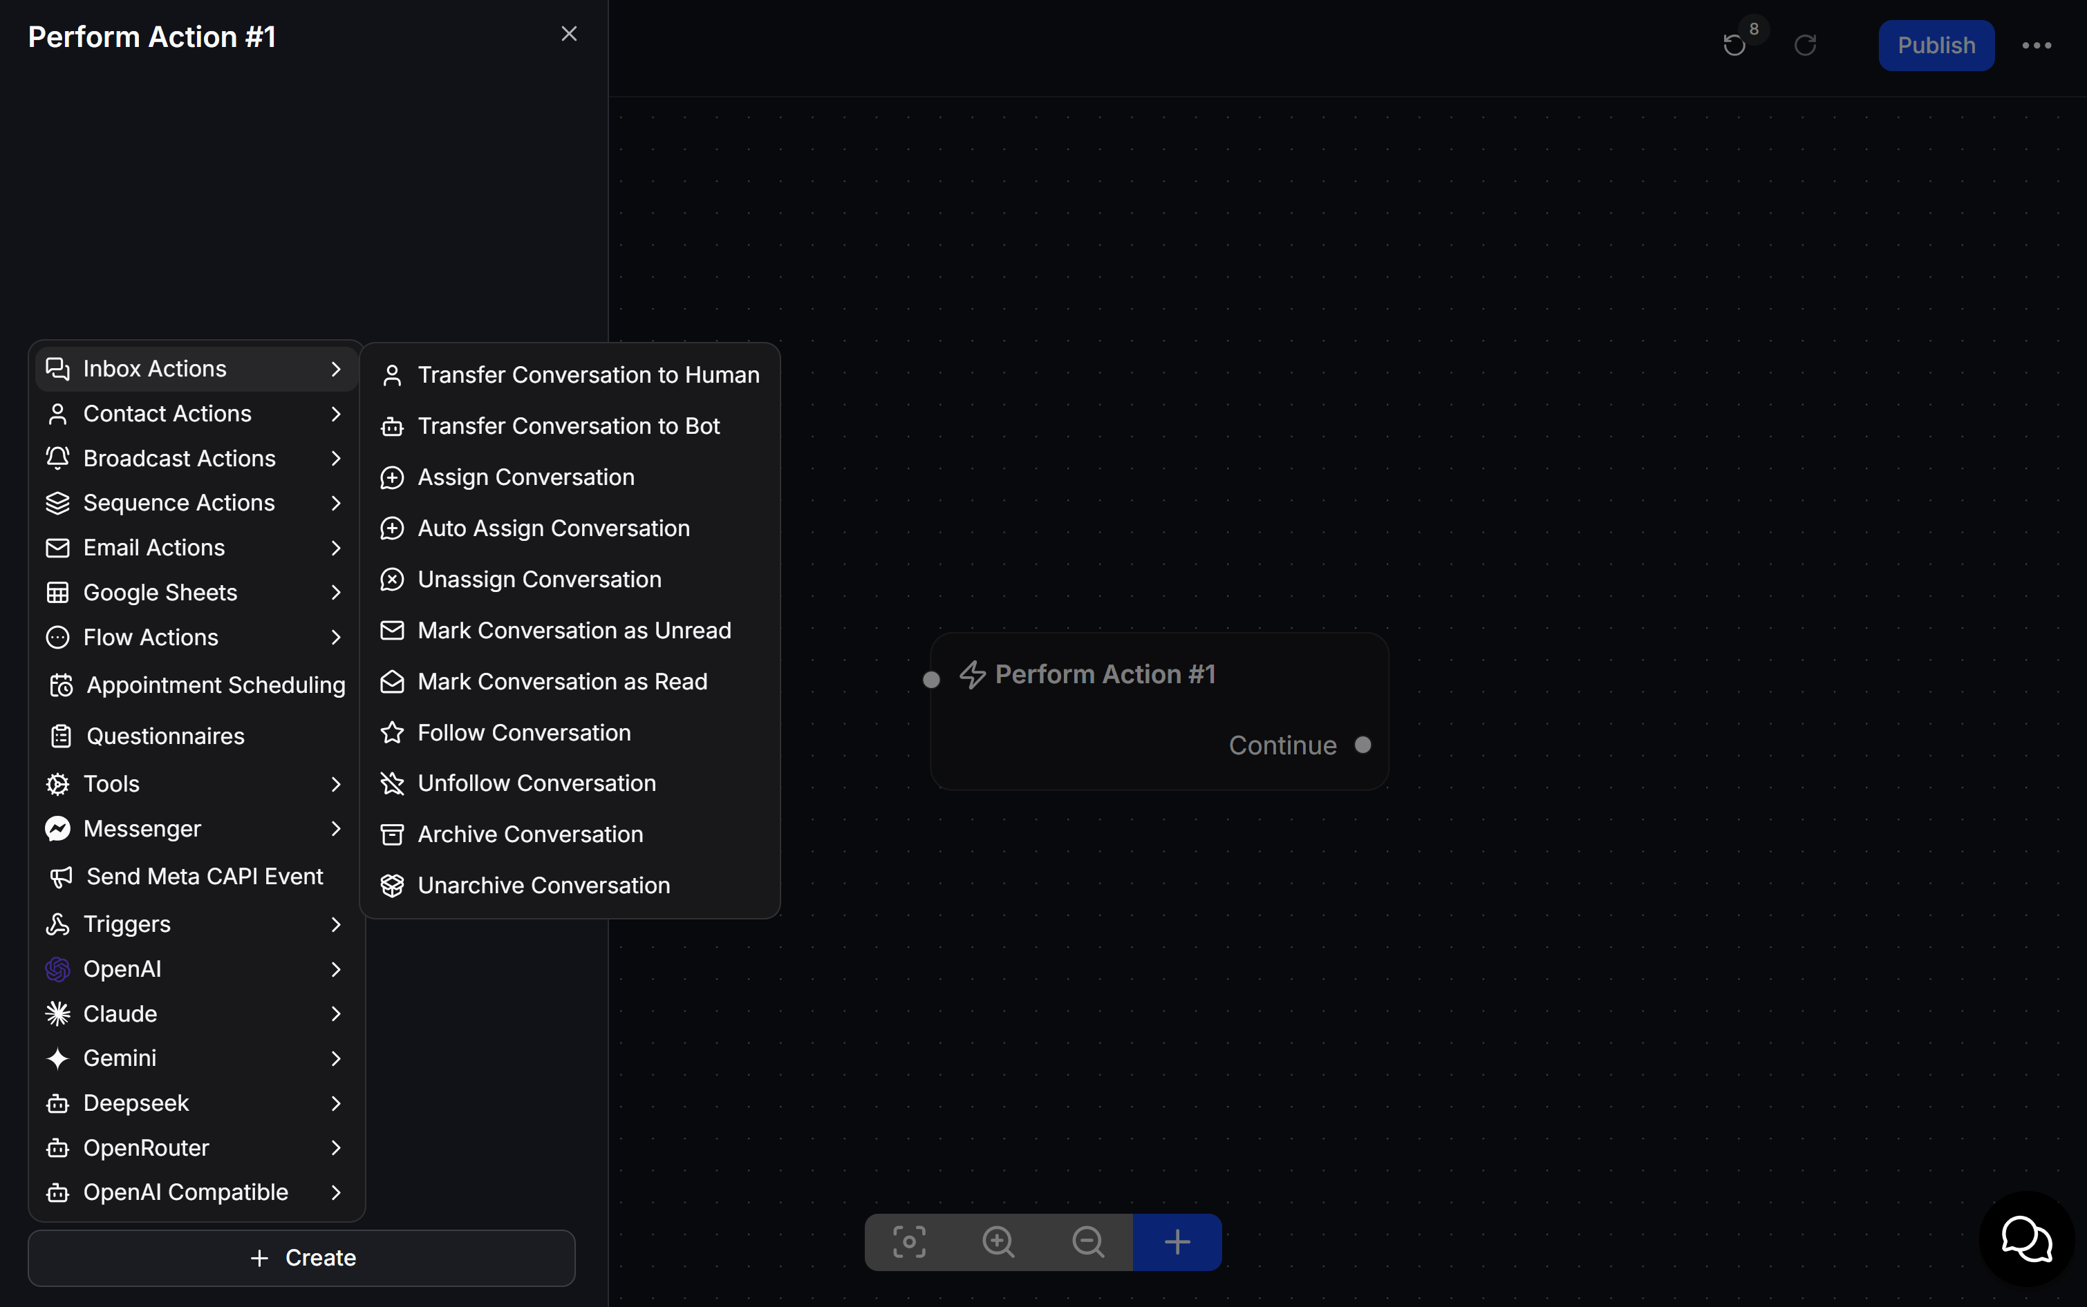Expand Triggers submenu
The image size is (2087, 1307).
[x=196, y=925]
